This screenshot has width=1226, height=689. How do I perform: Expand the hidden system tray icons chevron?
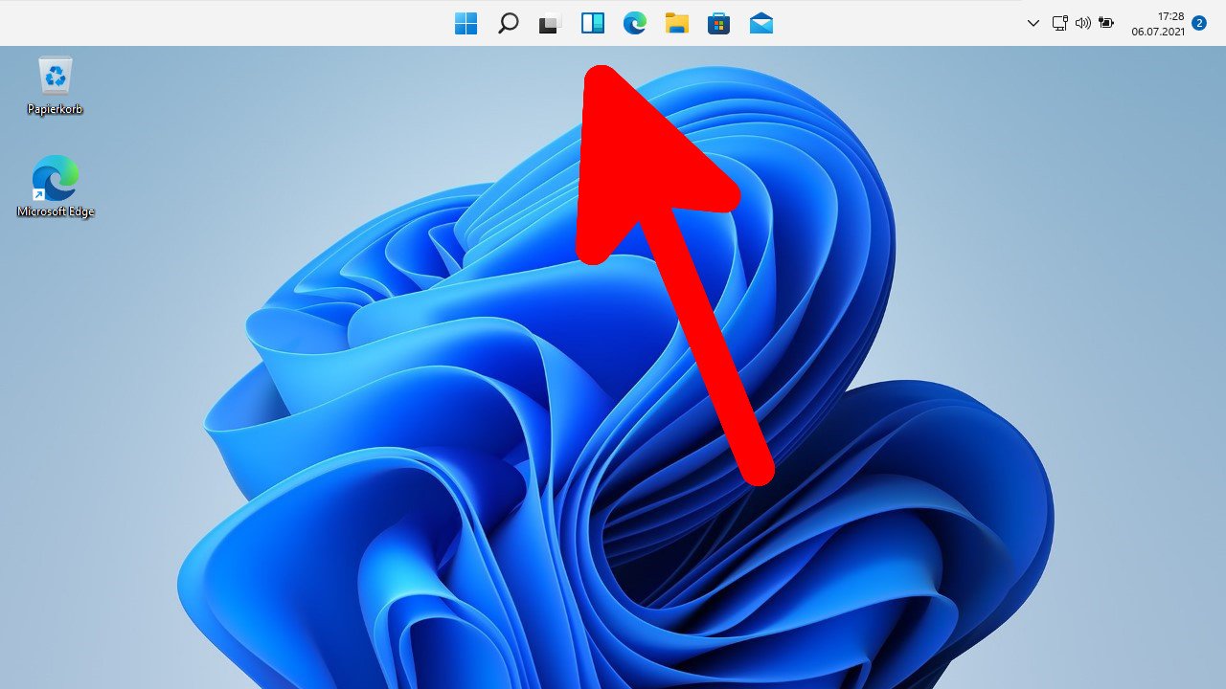1033,23
